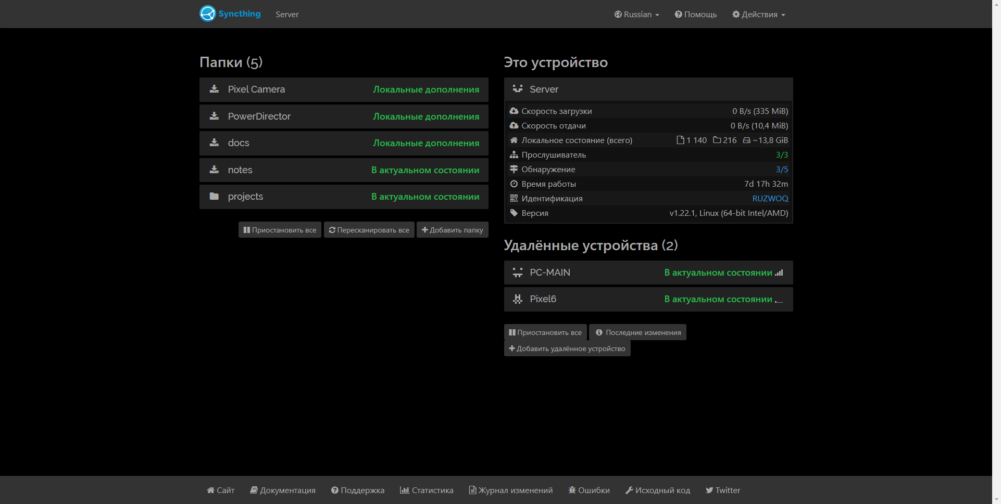Click the download speed cloud icon
The image size is (1001, 504).
click(x=514, y=111)
